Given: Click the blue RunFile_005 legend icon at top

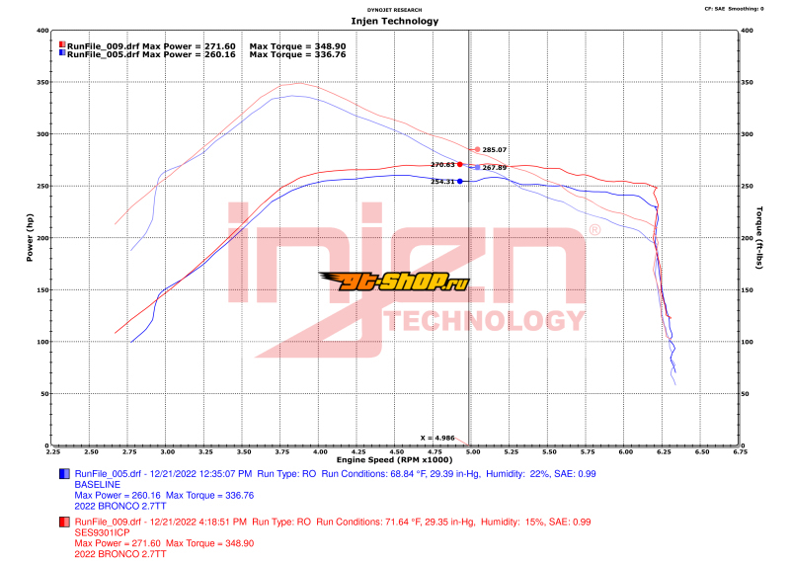Looking at the screenshot, I should 62,55.
